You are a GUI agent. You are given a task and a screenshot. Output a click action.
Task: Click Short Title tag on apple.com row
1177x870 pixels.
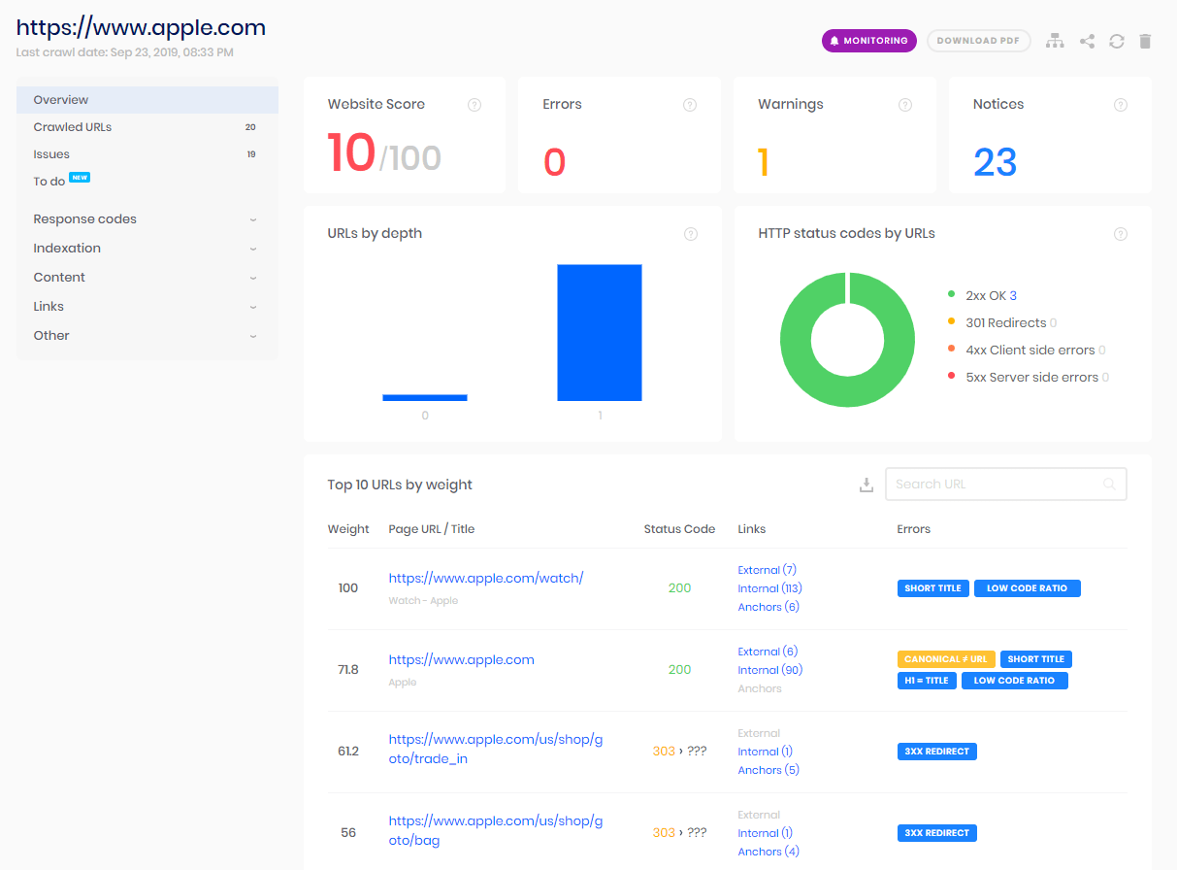click(1036, 659)
